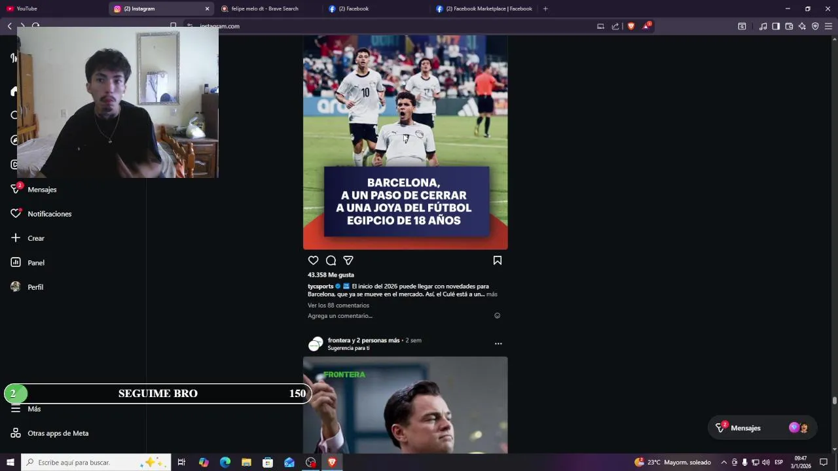The width and height of the screenshot is (838, 471).
Task: Open comments on the tycsports post
Action: click(x=331, y=260)
